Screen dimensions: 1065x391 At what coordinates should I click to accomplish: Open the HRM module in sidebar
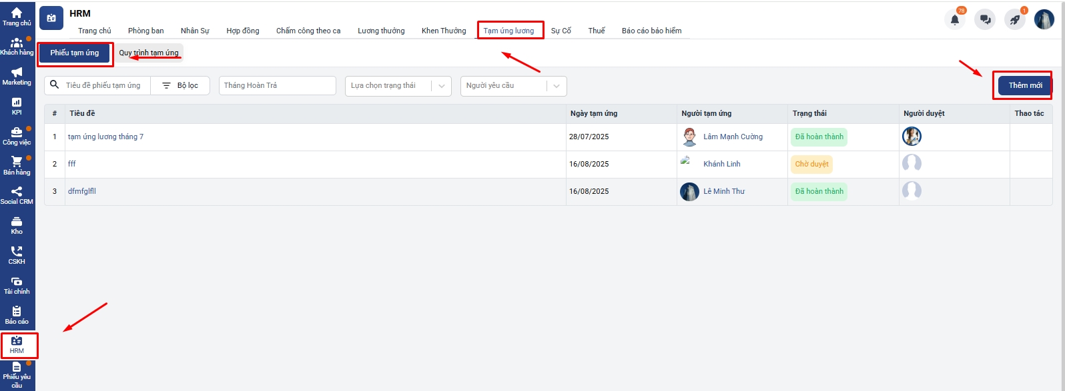click(17, 345)
